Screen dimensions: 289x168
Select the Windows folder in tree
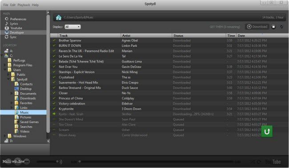(20, 136)
